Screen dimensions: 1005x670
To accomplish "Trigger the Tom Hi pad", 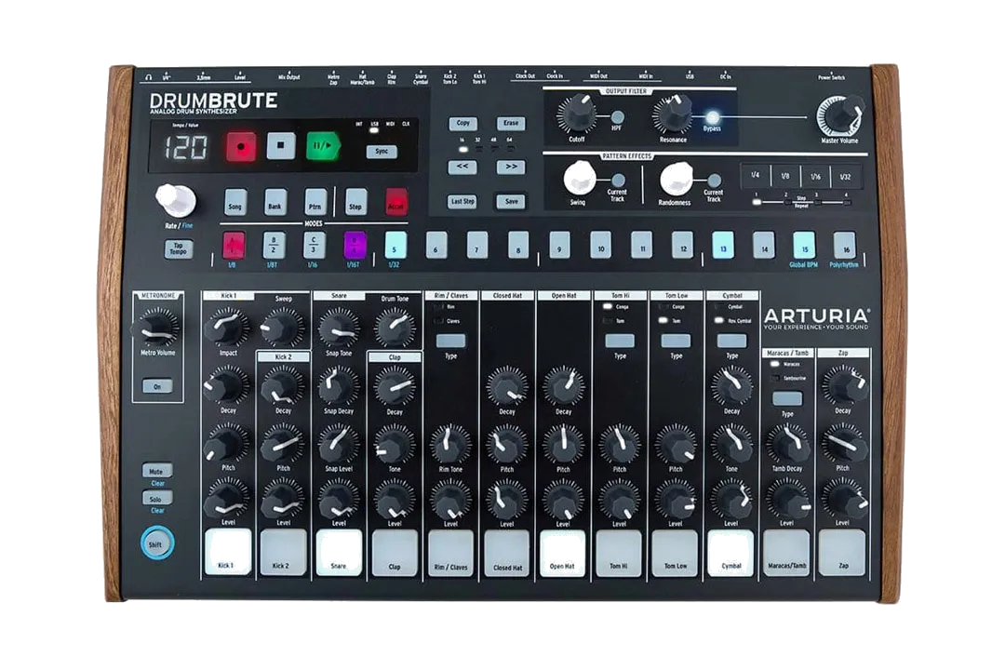I will (x=619, y=552).
